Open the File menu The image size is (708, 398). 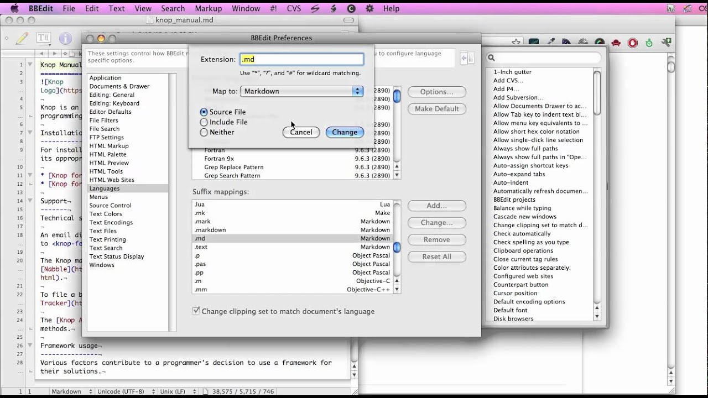pos(69,8)
